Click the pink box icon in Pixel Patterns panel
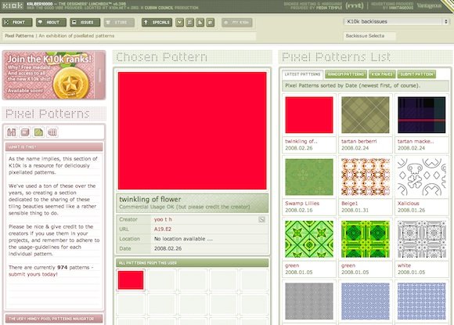 point(25,132)
